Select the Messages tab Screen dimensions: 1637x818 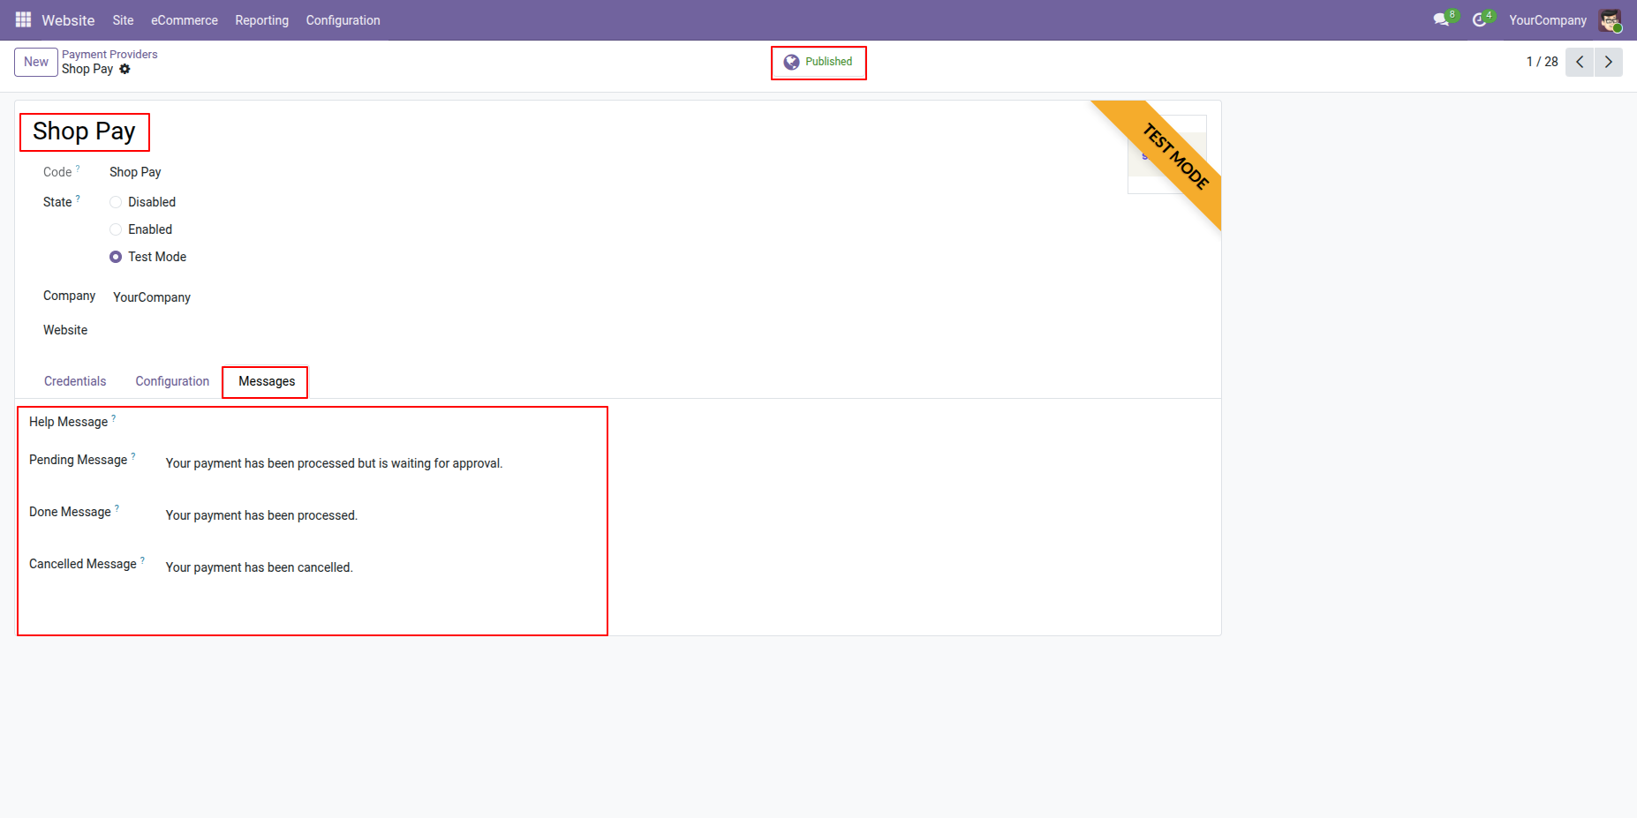coord(267,381)
